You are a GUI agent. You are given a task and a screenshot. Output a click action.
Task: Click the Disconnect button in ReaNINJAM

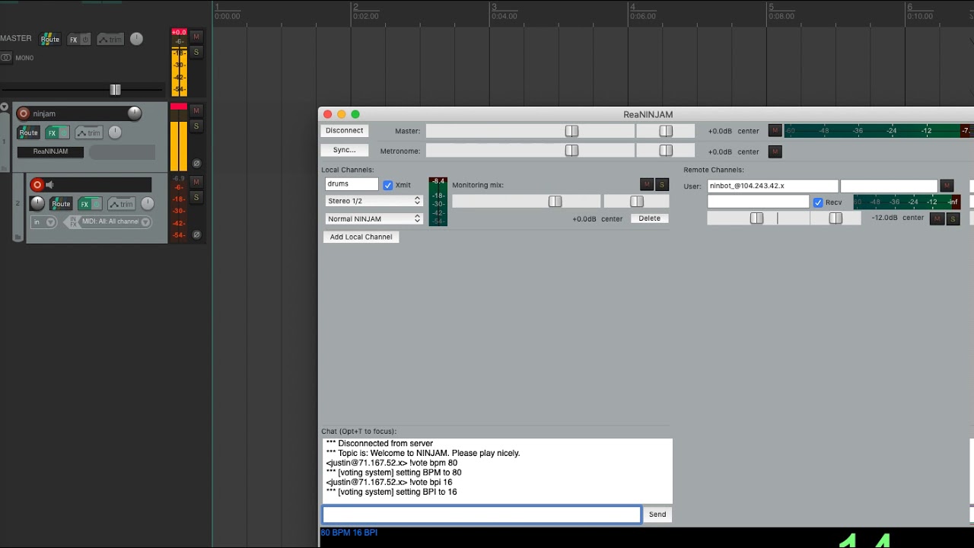click(345, 130)
